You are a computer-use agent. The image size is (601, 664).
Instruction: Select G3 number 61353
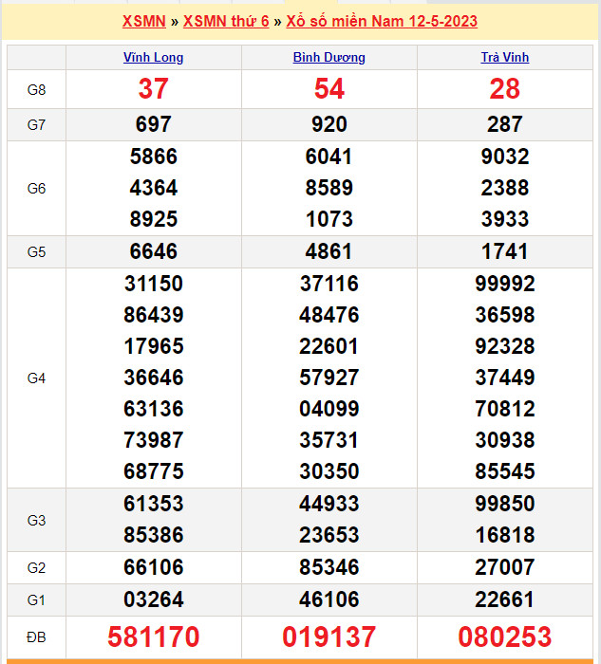[154, 504]
